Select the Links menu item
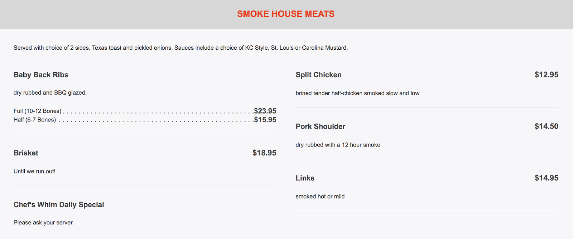 click(305, 178)
